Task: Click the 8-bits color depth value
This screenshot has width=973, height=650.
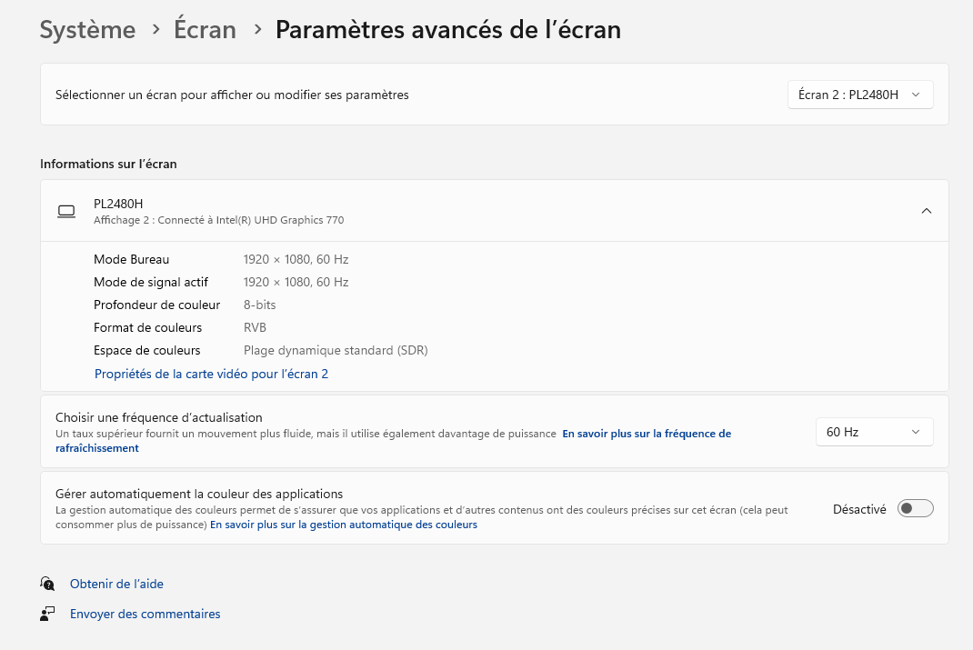Action: 259,305
